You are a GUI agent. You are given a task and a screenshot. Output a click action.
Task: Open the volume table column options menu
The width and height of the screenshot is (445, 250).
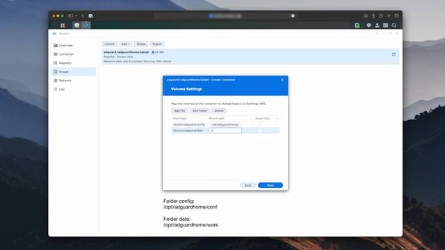[278, 119]
